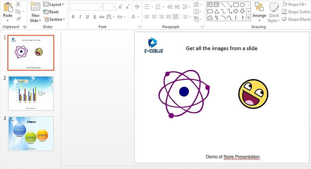This screenshot has width=311, height=169.
Task: Select the Arrow line shape
Action: coord(229,5)
